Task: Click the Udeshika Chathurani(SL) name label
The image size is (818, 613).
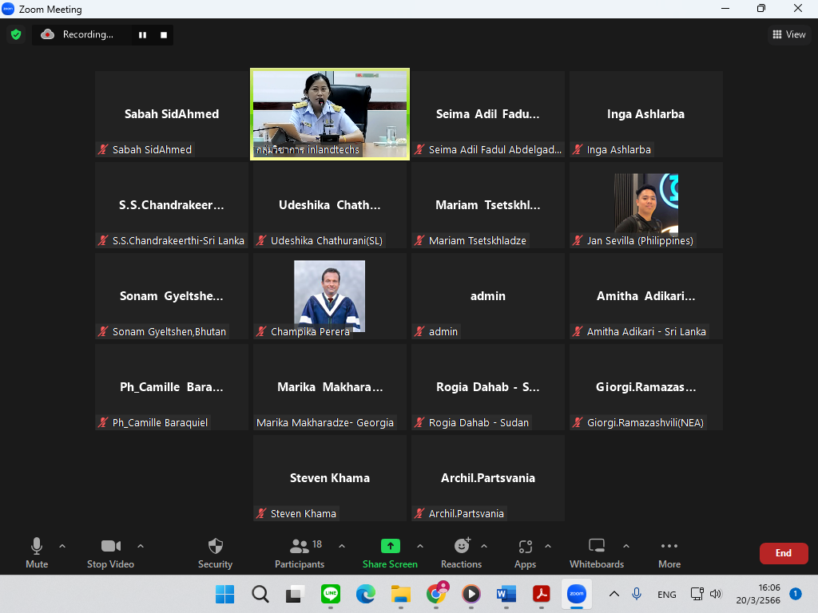Action: click(x=327, y=240)
